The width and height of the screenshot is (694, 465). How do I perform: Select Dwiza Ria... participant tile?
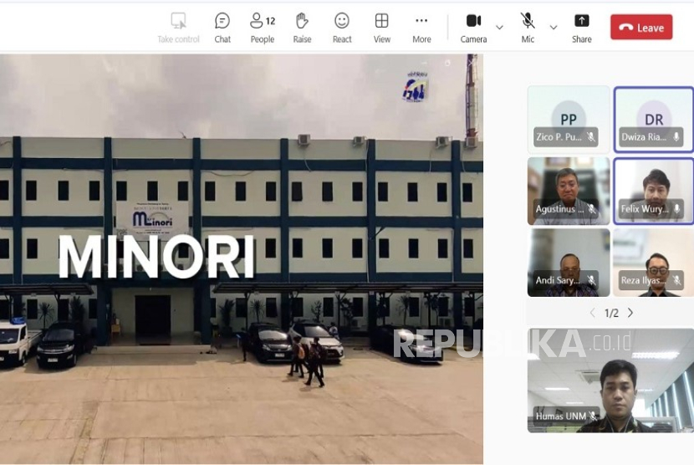click(653, 120)
